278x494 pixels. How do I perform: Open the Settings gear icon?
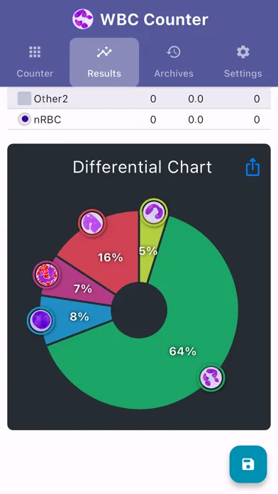click(243, 52)
